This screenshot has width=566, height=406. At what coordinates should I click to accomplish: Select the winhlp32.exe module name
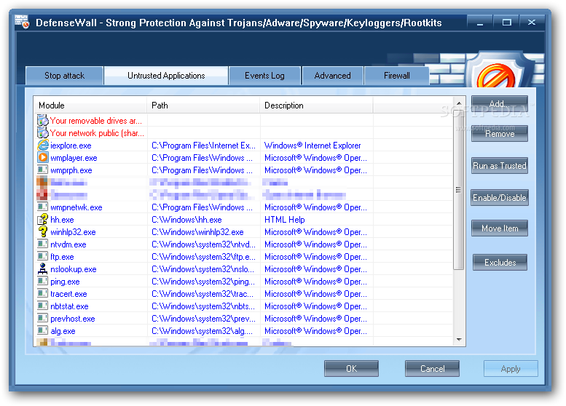click(x=73, y=232)
